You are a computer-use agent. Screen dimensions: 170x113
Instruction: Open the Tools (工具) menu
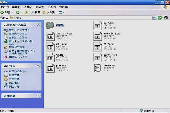coord(51,7)
